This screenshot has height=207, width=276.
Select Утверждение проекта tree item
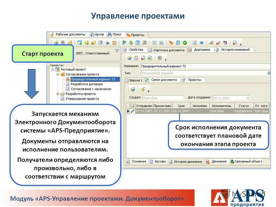click(x=82, y=99)
